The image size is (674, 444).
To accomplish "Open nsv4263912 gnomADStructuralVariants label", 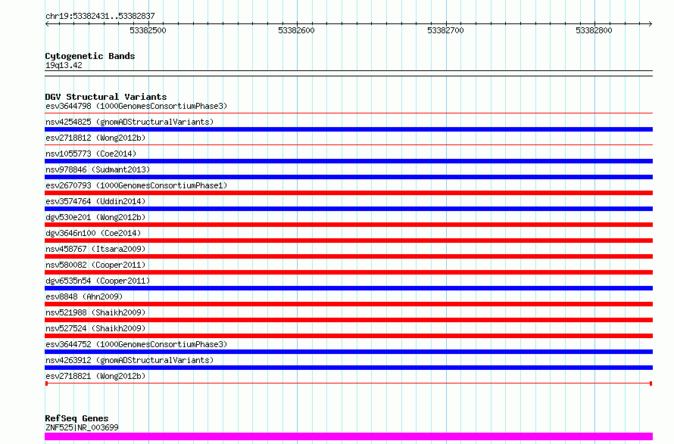I will pos(129,360).
